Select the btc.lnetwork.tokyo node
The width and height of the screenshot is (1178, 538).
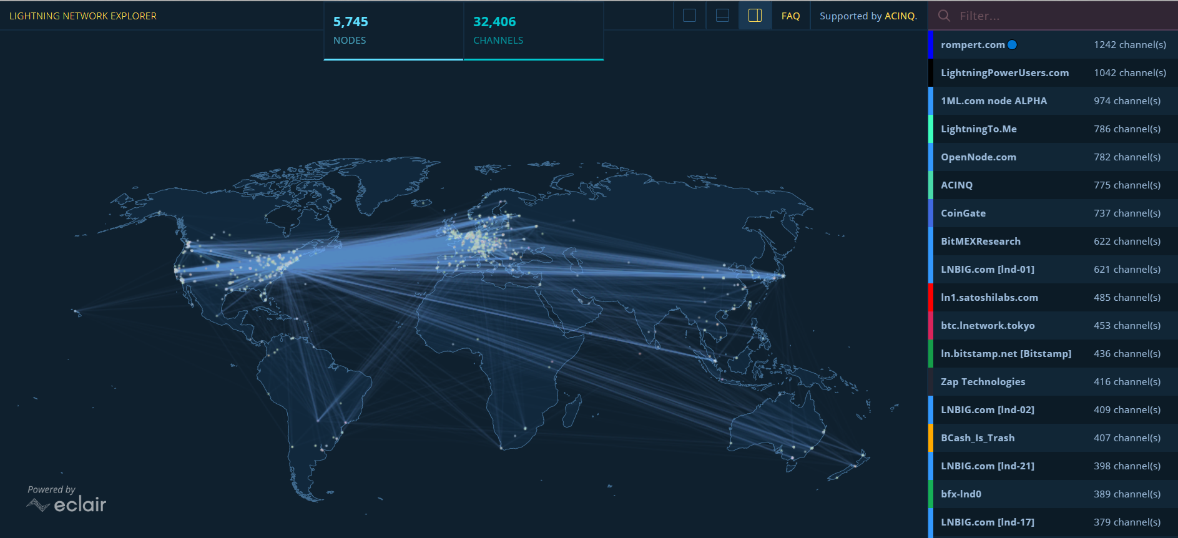1053,325
